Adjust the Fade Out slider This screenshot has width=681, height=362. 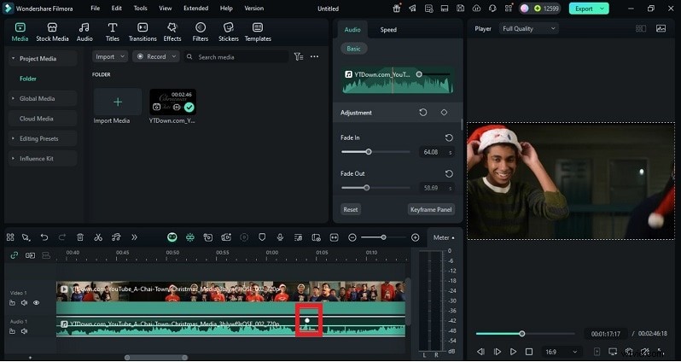(367, 188)
